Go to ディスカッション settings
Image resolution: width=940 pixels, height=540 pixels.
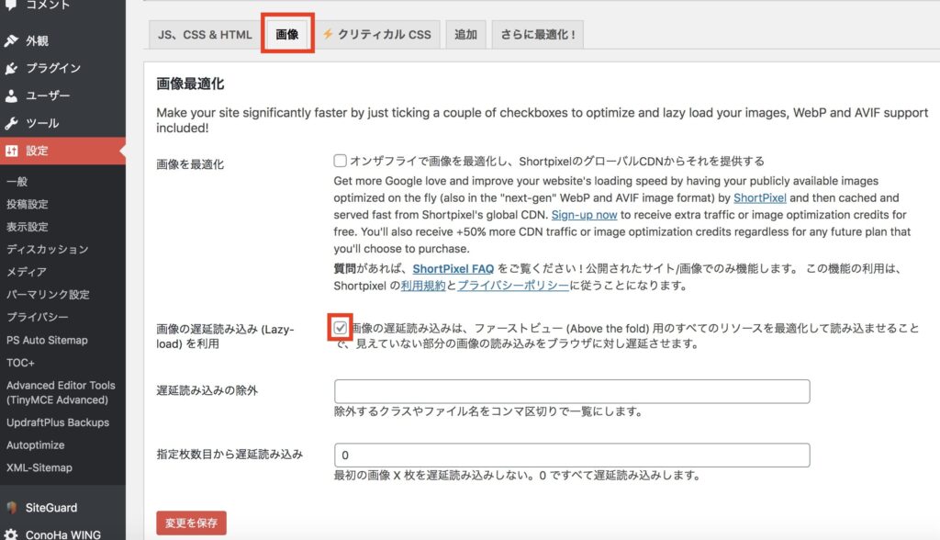click(48, 249)
